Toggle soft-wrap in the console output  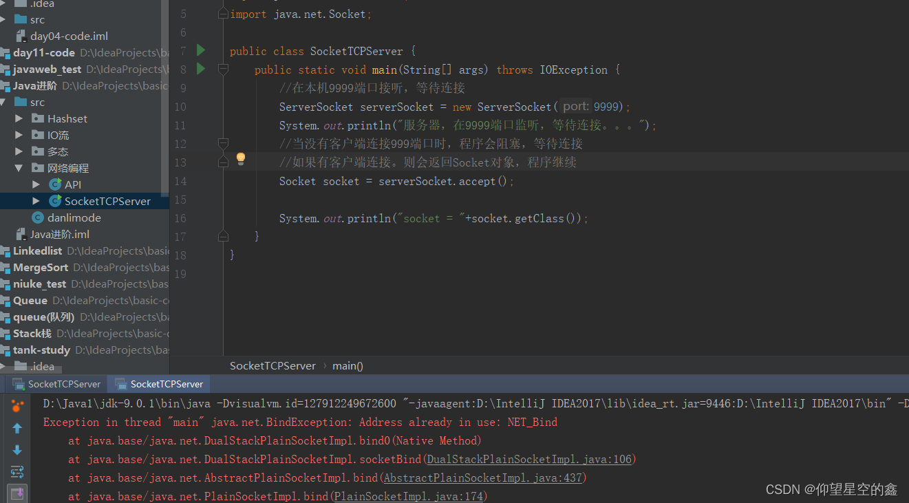click(x=17, y=472)
